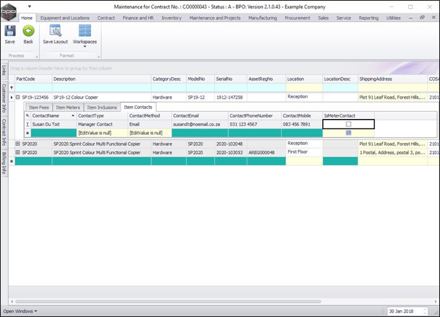
Task: Tick IsMeterContact checkbox for Susan Du Toit
Action: pyautogui.click(x=348, y=125)
